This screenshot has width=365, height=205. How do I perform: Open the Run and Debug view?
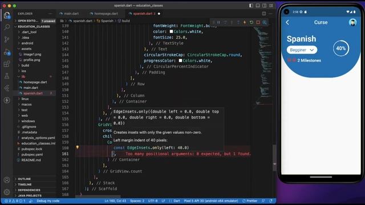click(7, 52)
